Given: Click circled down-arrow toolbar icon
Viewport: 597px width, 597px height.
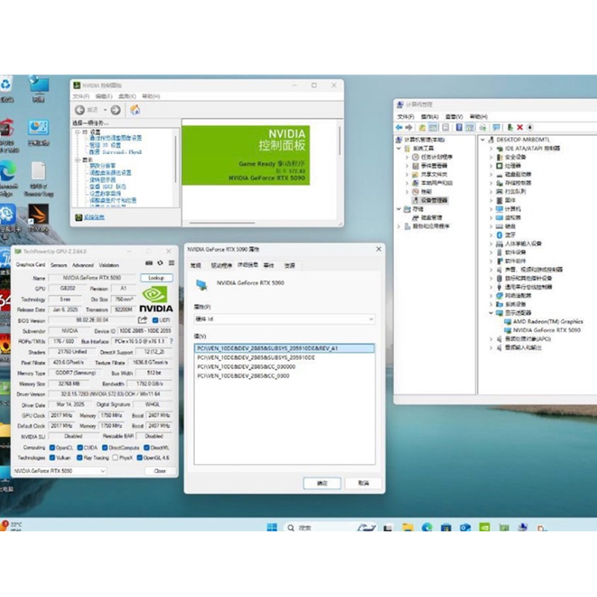Looking at the screenshot, I should [x=530, y=127].
